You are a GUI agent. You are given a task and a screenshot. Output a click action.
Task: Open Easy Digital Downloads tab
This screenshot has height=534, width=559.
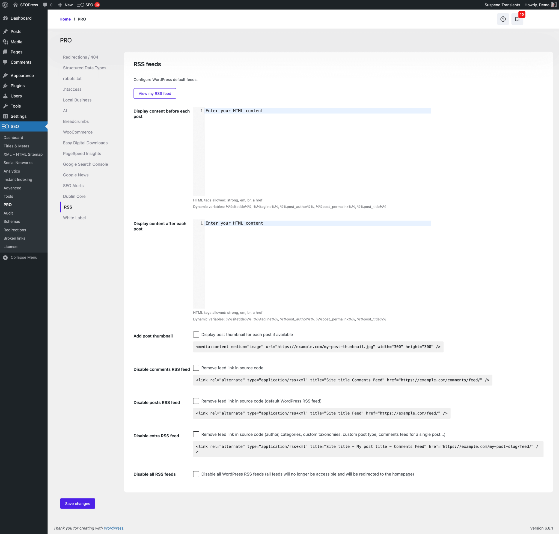click(x=85, y=143)
